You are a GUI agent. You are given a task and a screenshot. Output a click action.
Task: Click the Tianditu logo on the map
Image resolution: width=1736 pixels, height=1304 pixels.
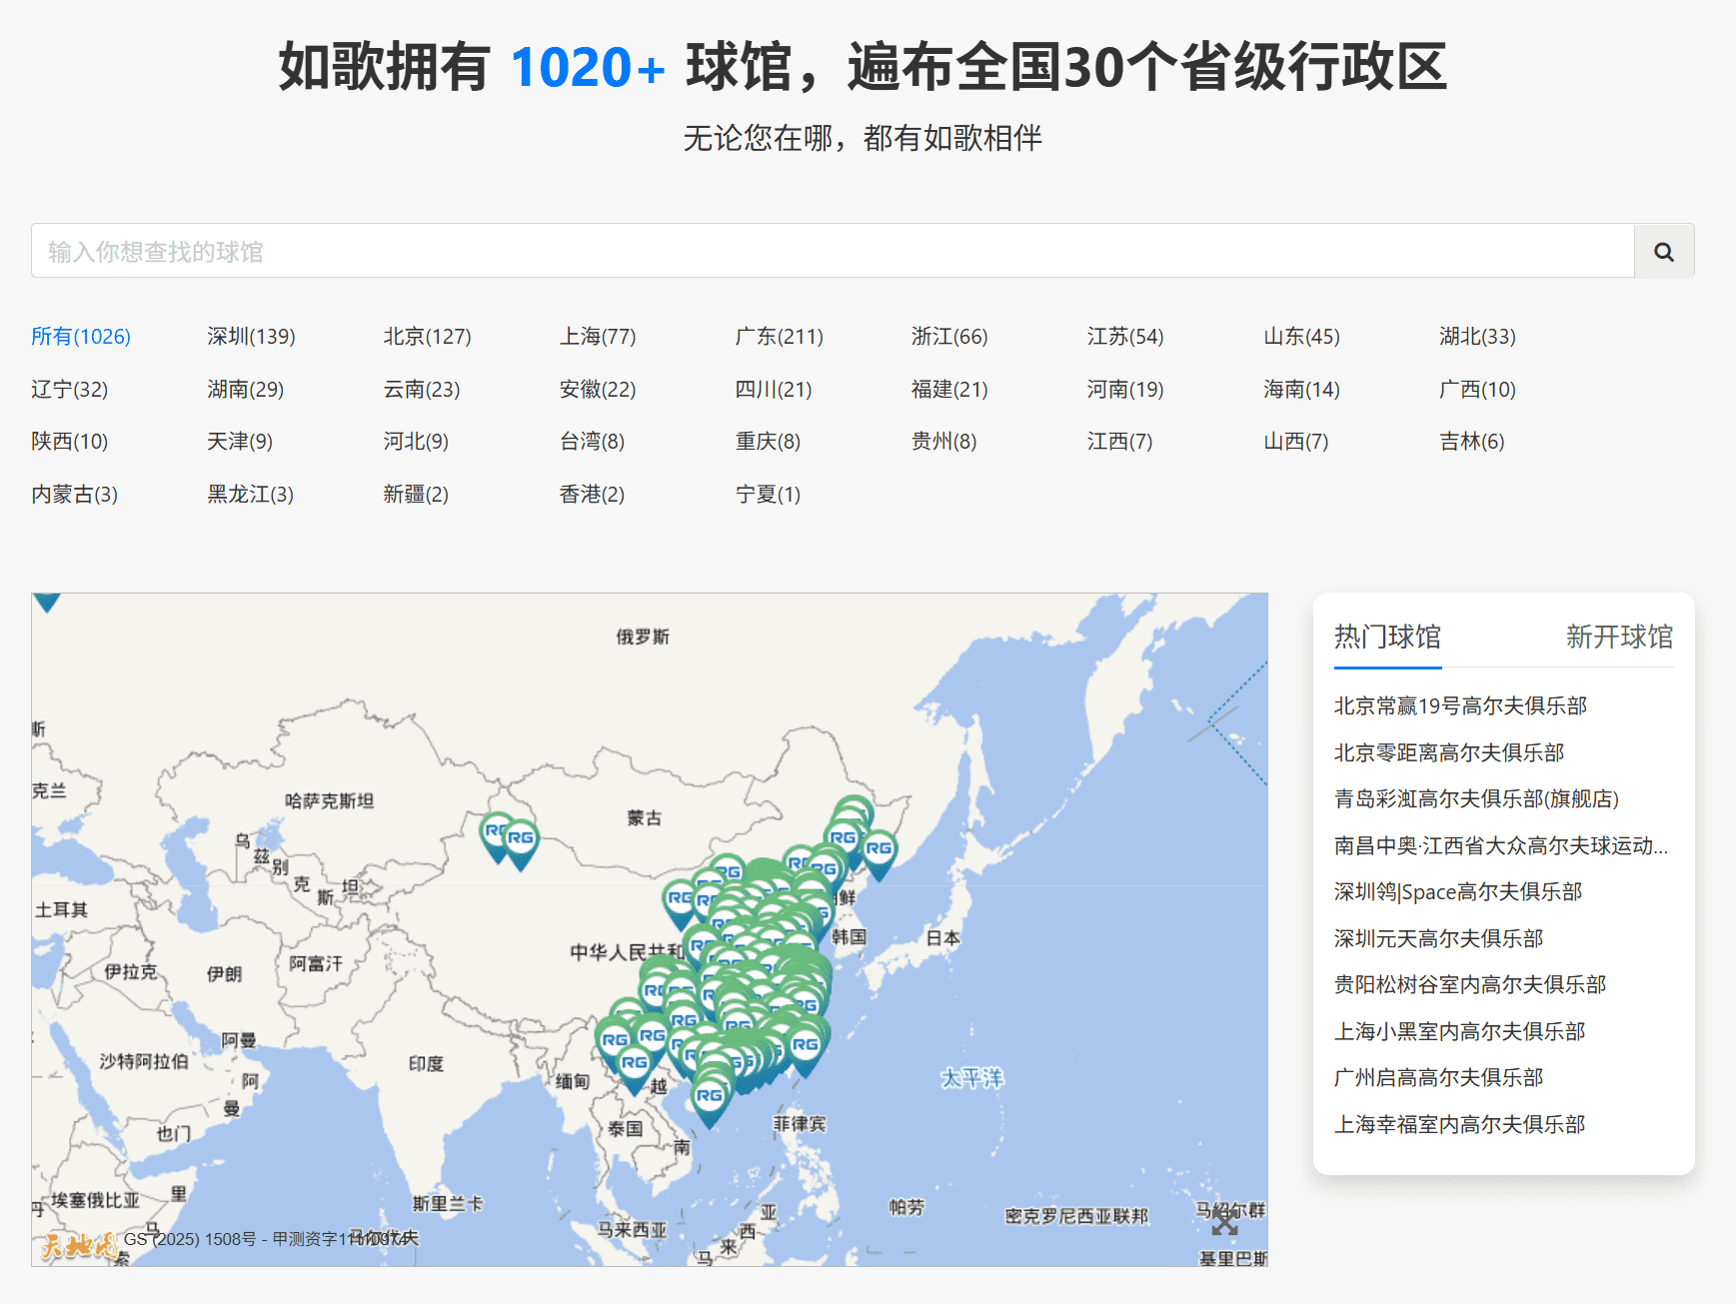[78, 1244]
